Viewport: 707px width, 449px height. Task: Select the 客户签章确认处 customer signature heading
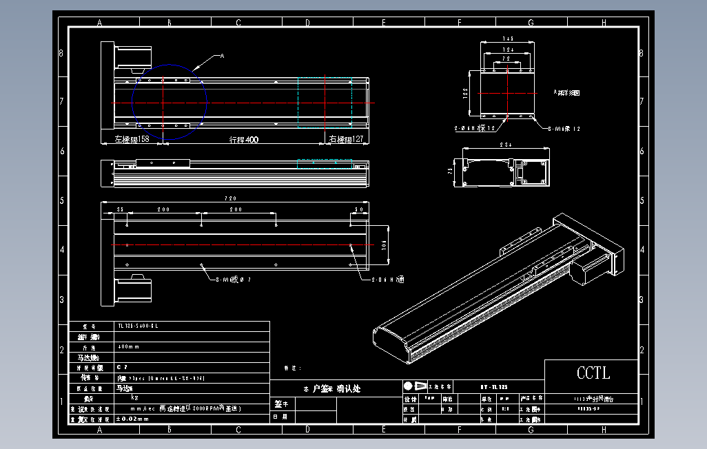tap(332, 388)
